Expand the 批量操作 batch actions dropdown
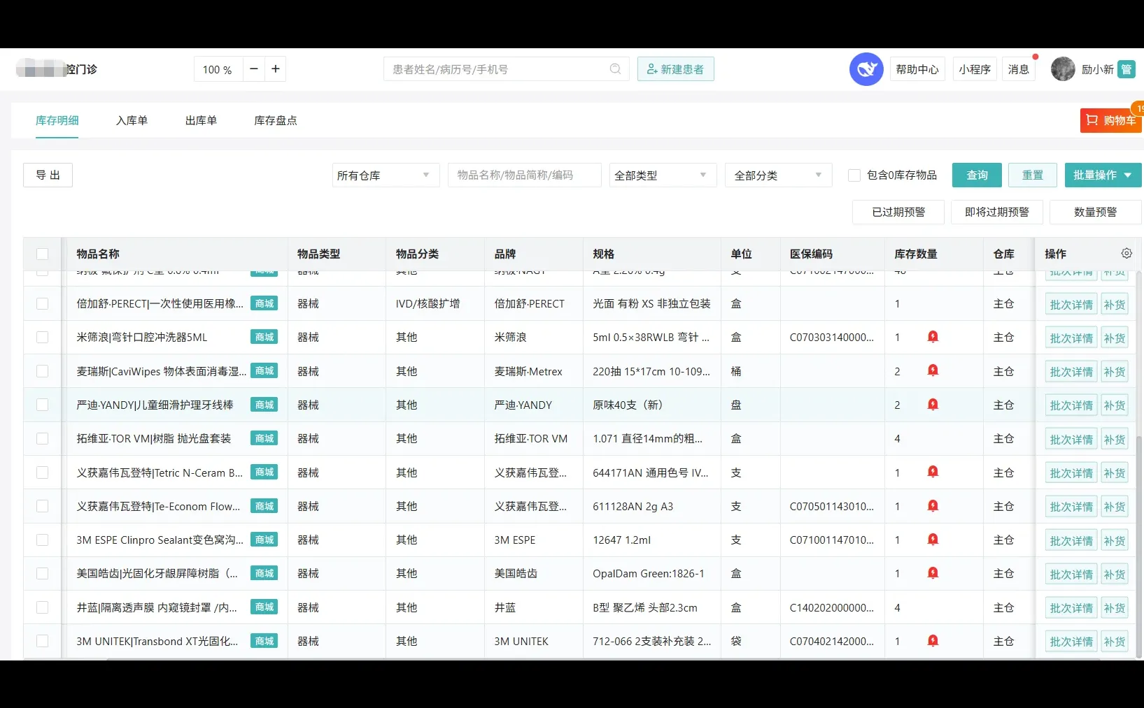Image resolution: width=1144 pixels, height=708 pixels. [1103, 175]
